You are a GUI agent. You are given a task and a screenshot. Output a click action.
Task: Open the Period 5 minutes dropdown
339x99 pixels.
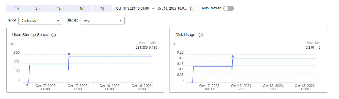(x=40, y=21)
